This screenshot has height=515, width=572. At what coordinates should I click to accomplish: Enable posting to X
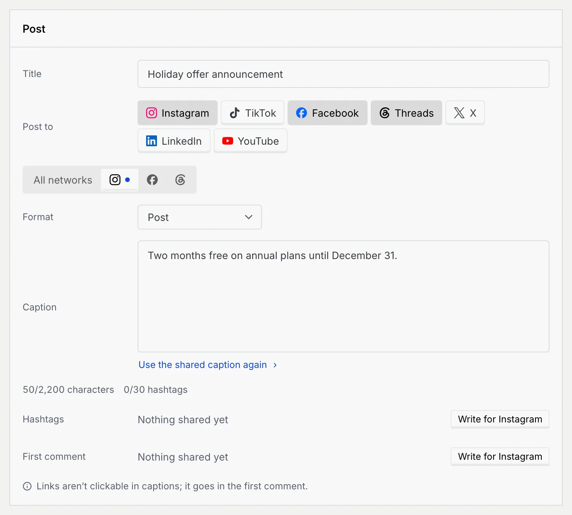[x=465, y=113]
